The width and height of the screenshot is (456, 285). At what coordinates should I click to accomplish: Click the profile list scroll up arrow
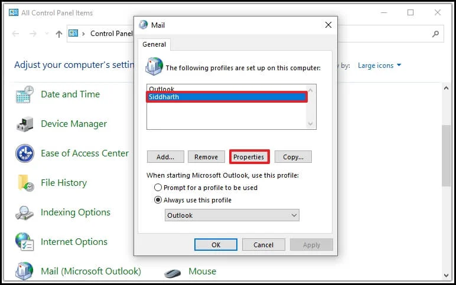coord(311,90)
